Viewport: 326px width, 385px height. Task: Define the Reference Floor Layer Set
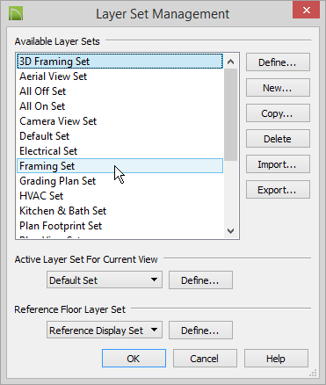[200, 331]
